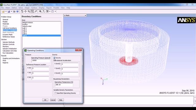Click Cancel in Operating Conditions dialog
196x110 pixels.
pos(53,100)
